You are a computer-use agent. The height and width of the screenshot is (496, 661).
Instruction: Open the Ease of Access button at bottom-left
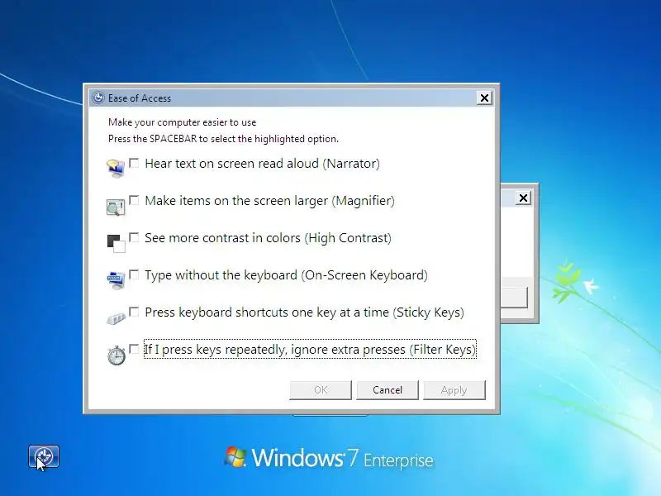(x=44, y=456)
